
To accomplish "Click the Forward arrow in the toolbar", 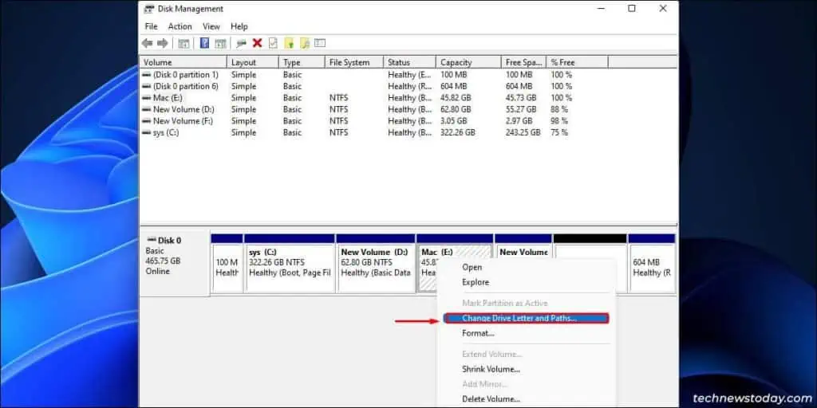I will click(x=163, y=43).
